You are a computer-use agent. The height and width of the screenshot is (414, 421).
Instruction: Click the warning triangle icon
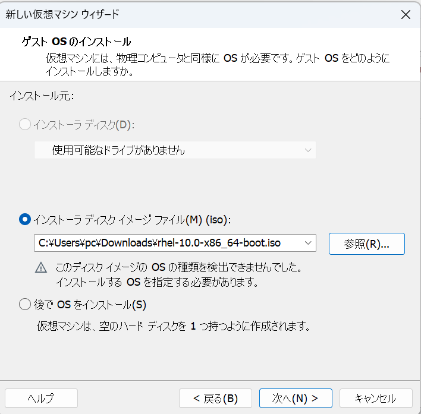click(41, 268)
